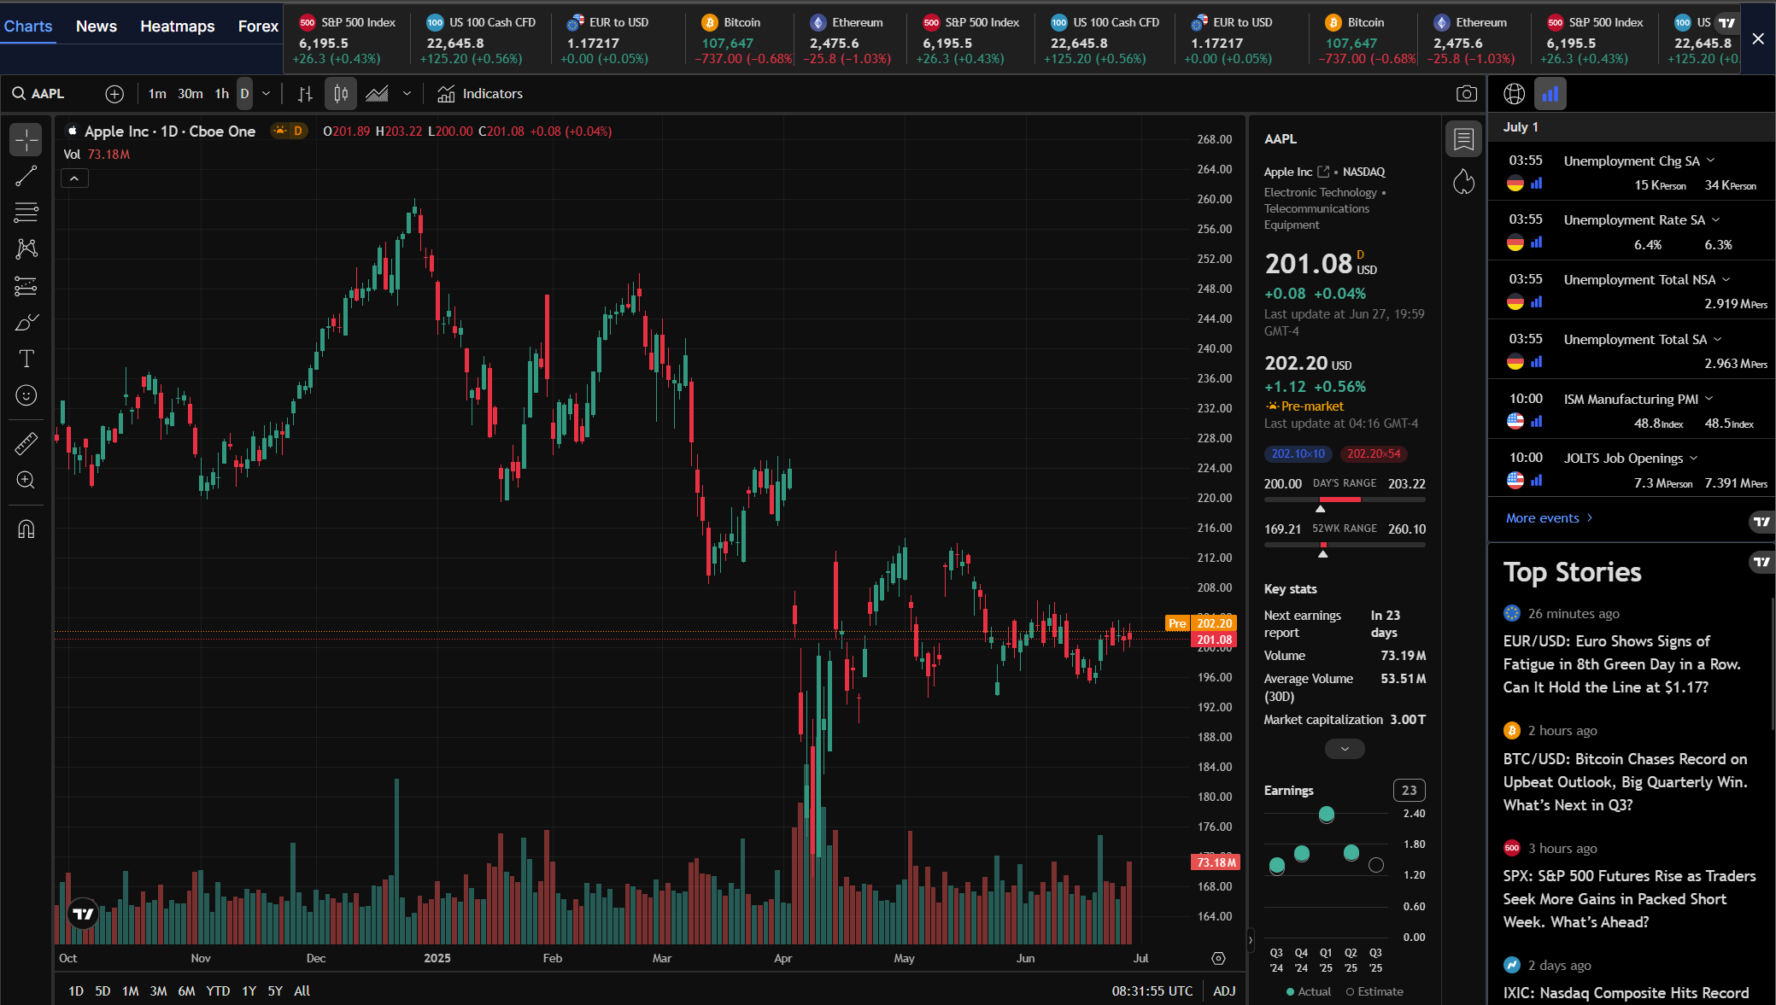Open the hotlist flame icon panel
This screenshot has width=1776, height=1005.
coord(1463,181)
